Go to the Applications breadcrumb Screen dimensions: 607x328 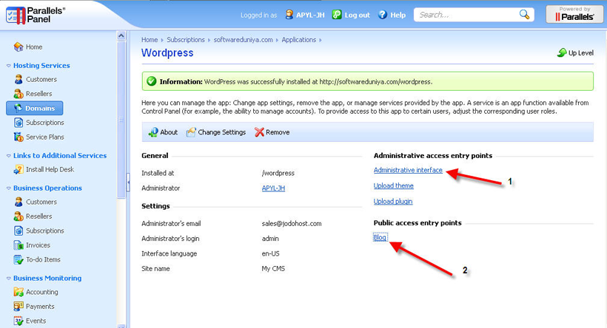tap(298, 40)
